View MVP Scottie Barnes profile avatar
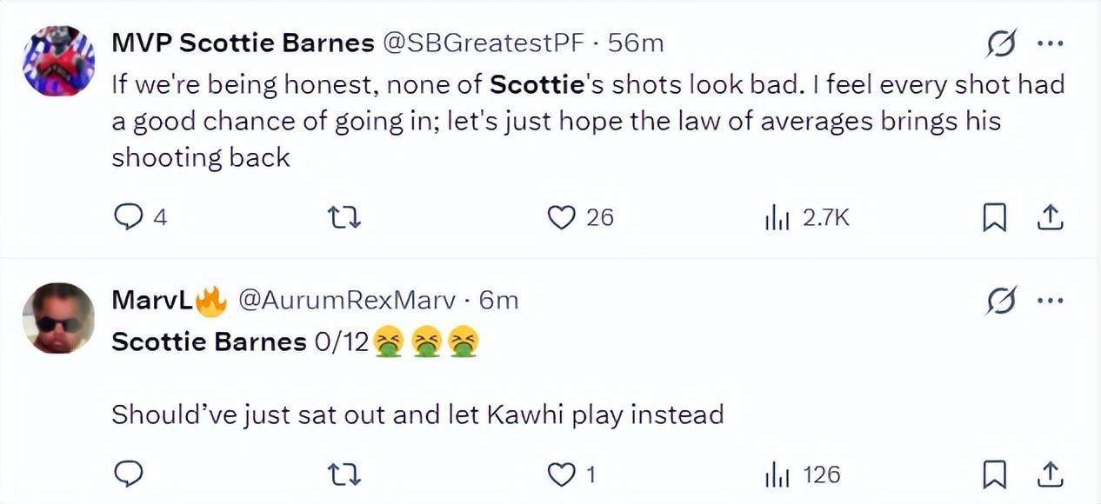Viewport: 1101px width, 504px height. click(x=59, y=60)
